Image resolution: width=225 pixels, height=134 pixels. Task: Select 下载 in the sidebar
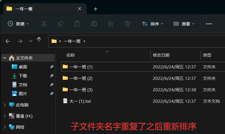[x=23, y=76]
